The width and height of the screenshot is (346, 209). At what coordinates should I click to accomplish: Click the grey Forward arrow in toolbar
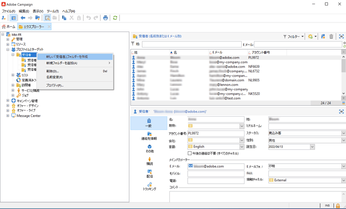pyautogui.click(x=30, y=18)
